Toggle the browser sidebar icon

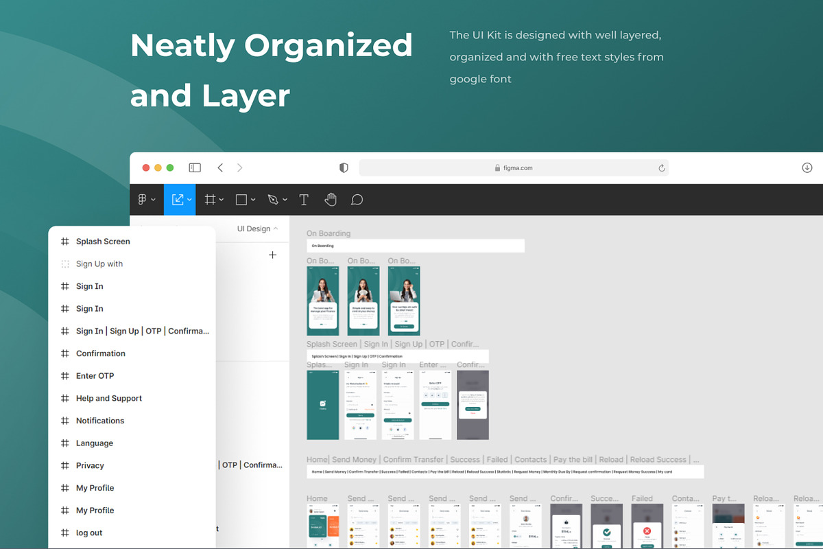pos(195,167)
